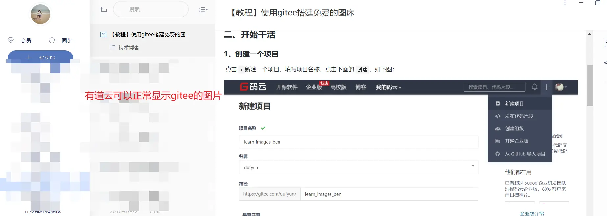Screen dimensions: 607x216
Task: Click the 项目名称 field with learn_images_ben
Action: tap(358, 142)
